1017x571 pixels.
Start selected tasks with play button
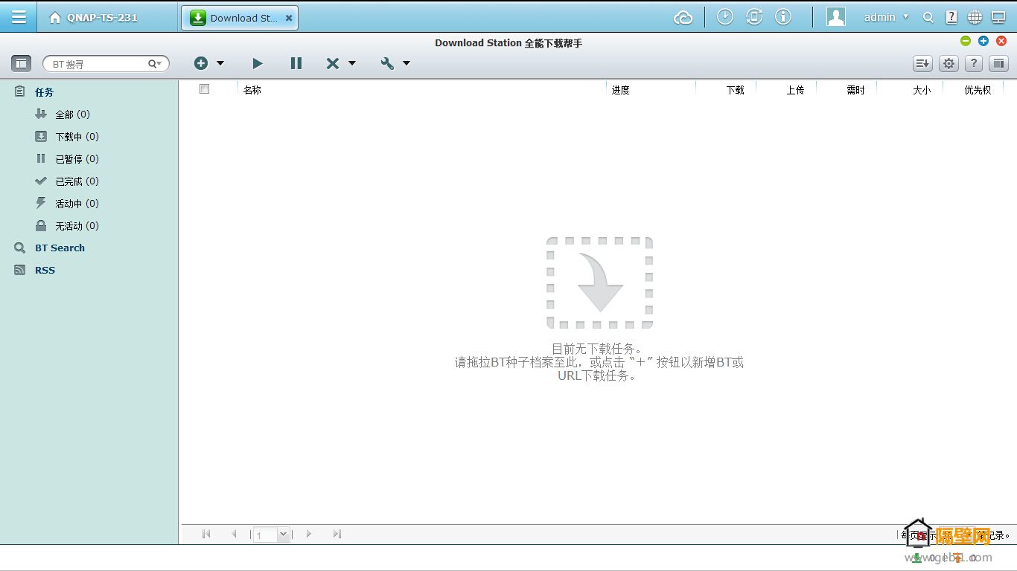pos(258,64)
